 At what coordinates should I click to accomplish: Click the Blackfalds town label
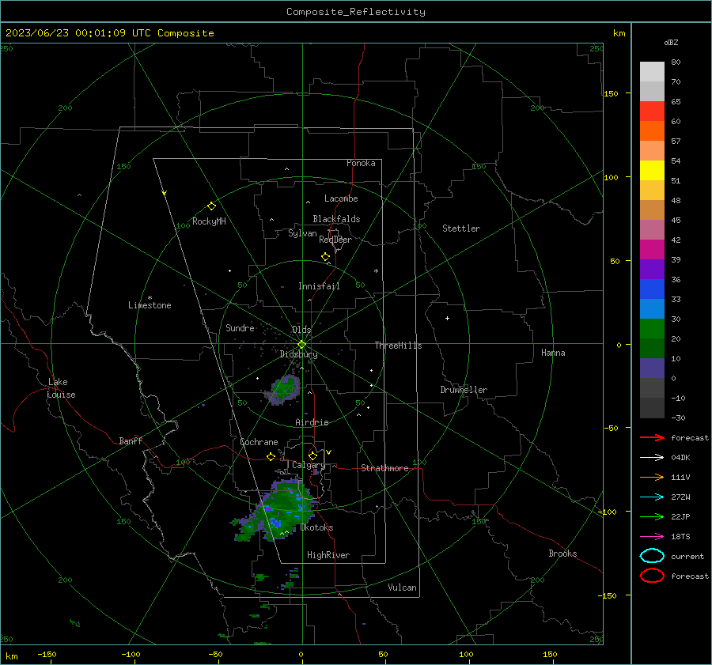coord(336,219)
